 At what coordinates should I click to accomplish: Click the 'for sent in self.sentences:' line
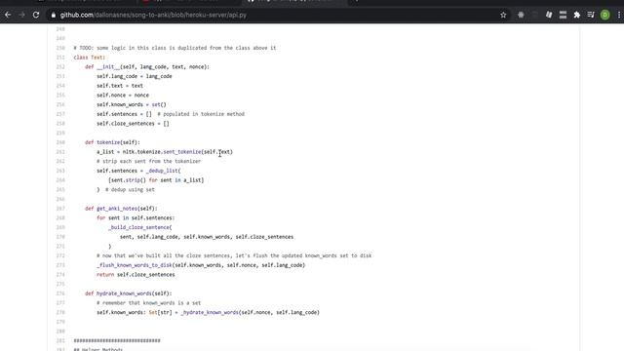point(136,217)
